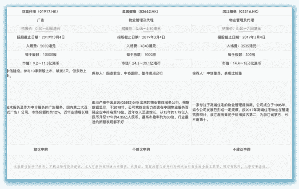
Task: Click the 奥园健康 (03662.HK) column header
Action: (x=142, y=11)
